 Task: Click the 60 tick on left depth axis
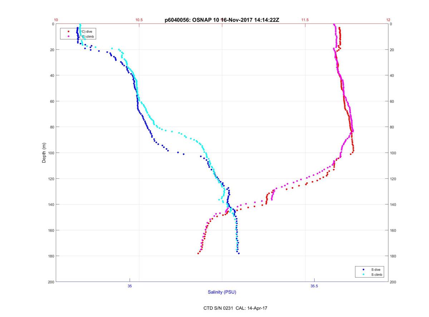tap(52, 101)
